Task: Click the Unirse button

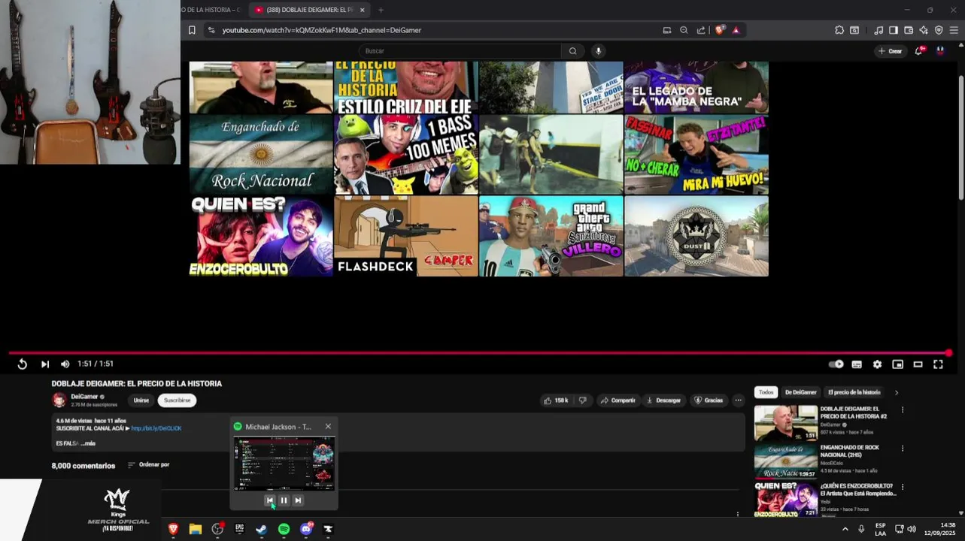Action: (x=141, y=400)
